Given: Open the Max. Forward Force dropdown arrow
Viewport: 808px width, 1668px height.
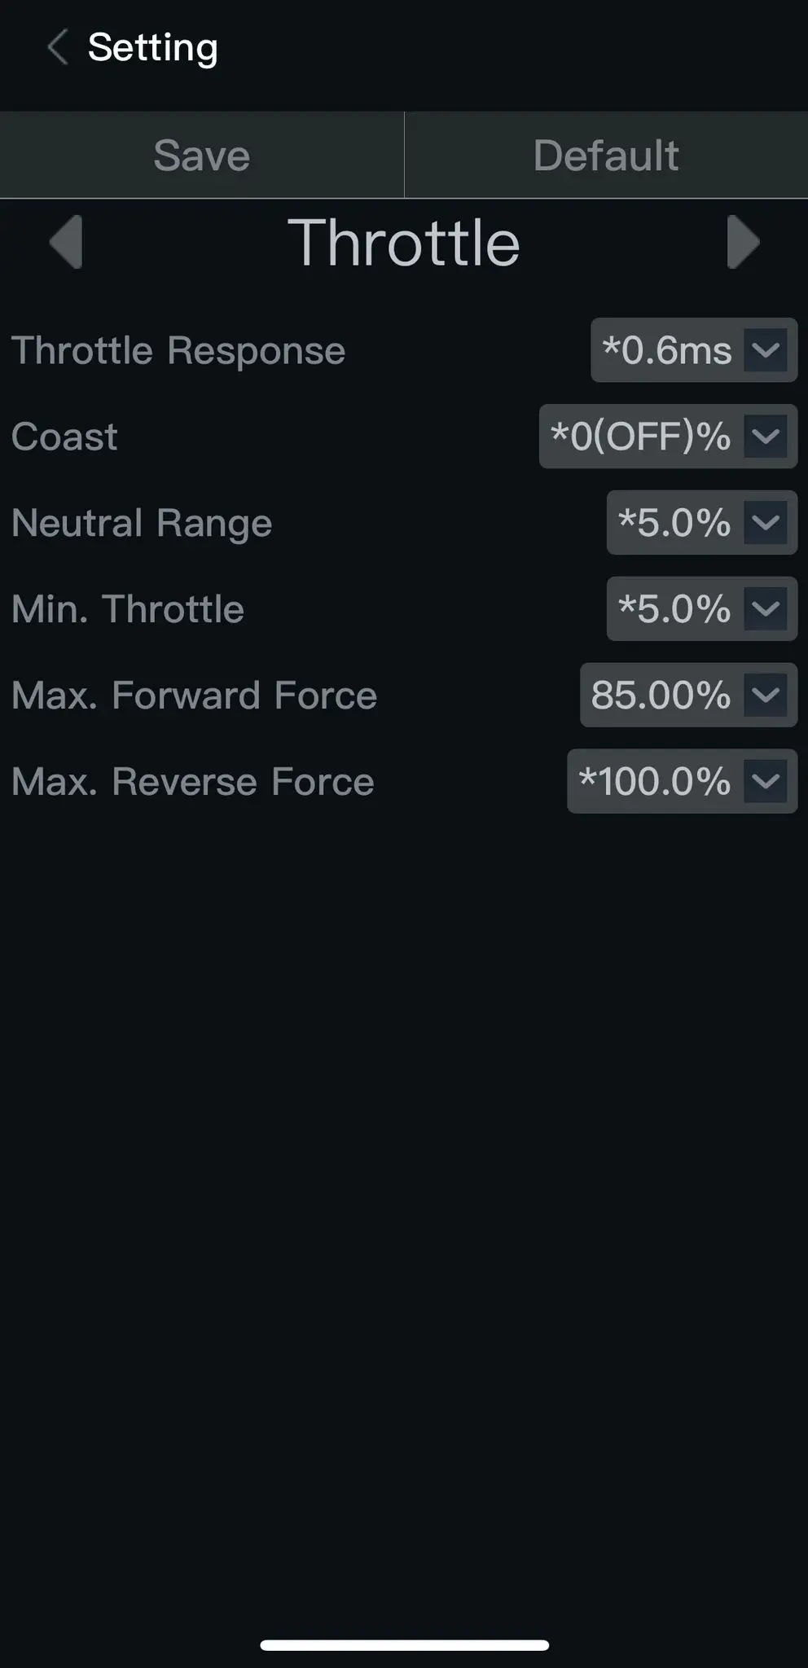Looking at the screenshot, I should click(766, 696).
